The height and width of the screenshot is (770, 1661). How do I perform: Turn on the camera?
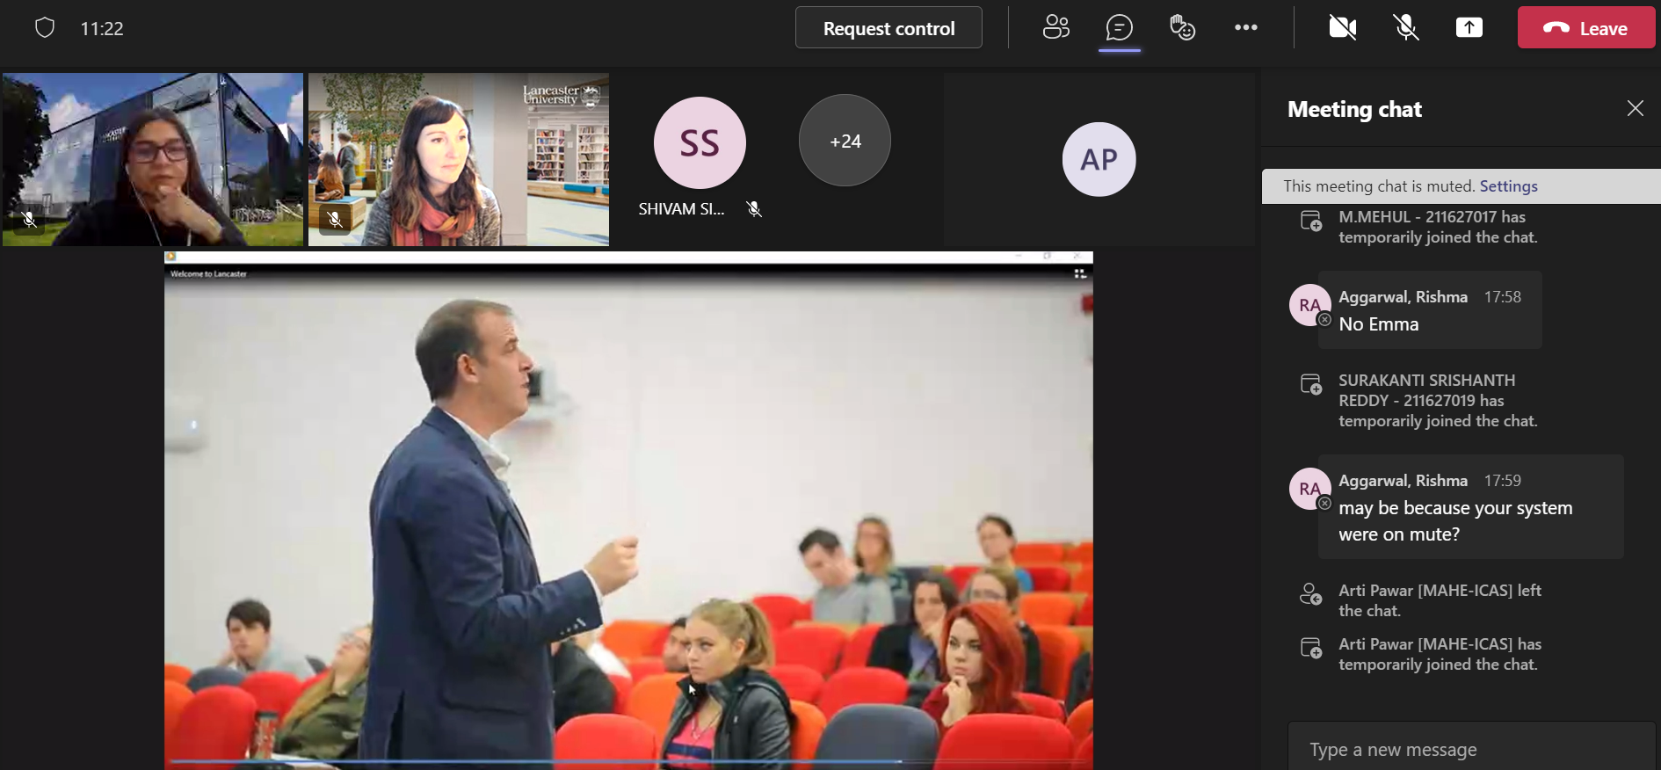(x=1342, y=28)
